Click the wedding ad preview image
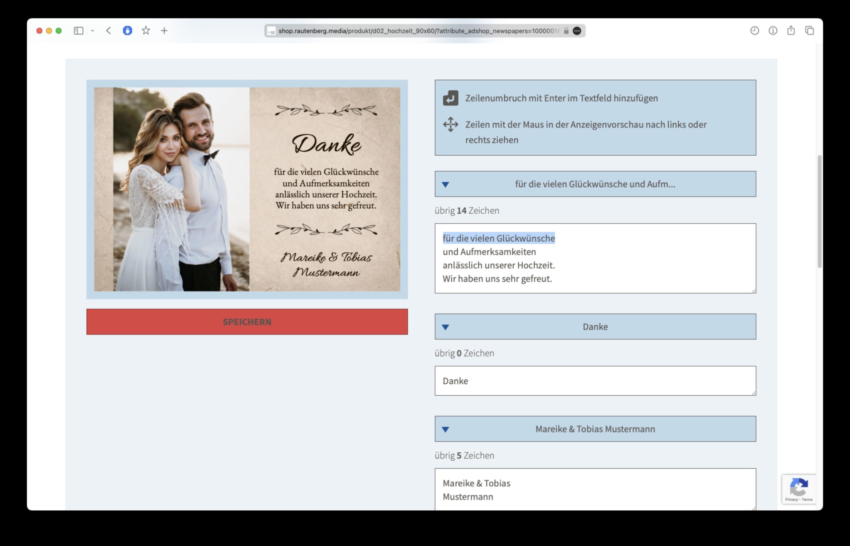The image size is (850, 546). point(247,189)
